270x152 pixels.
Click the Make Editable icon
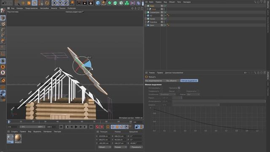3,11
